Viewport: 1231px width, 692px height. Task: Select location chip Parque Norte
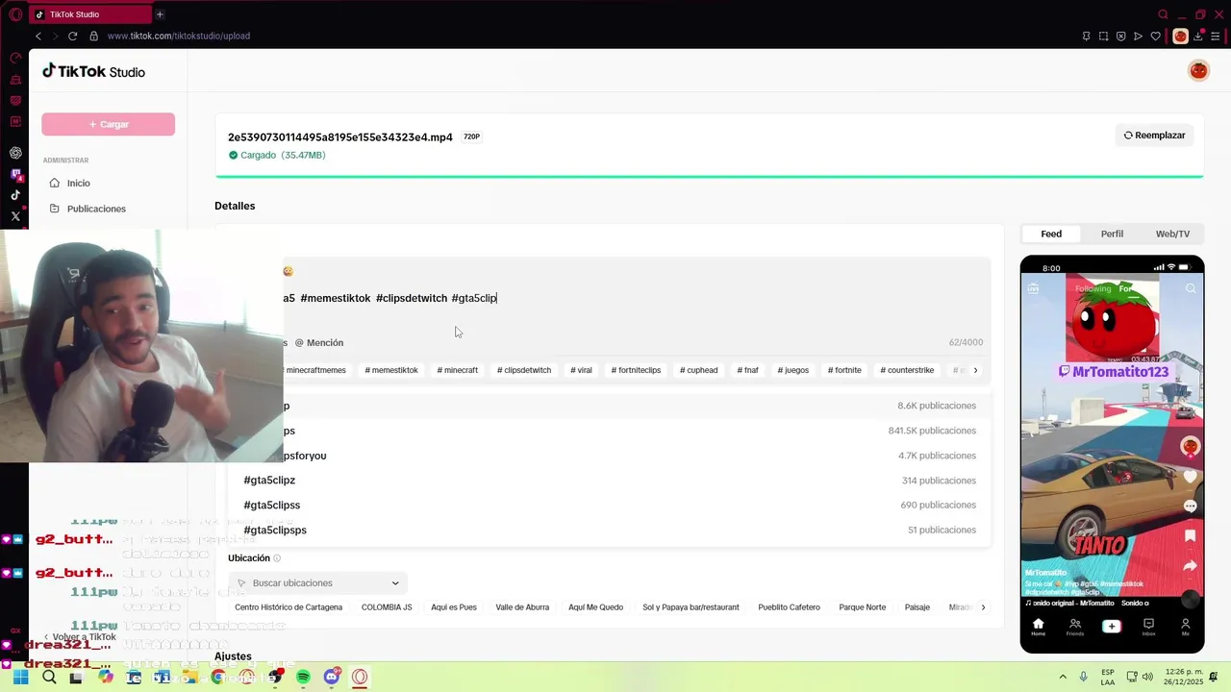point(863,607)
